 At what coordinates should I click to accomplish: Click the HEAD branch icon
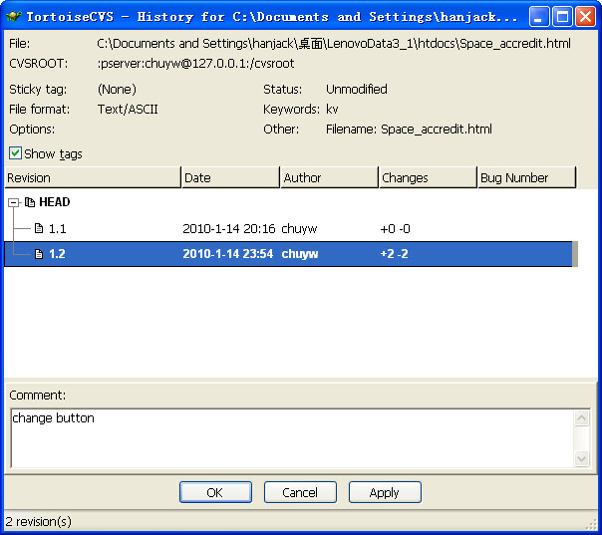(30, 202)
